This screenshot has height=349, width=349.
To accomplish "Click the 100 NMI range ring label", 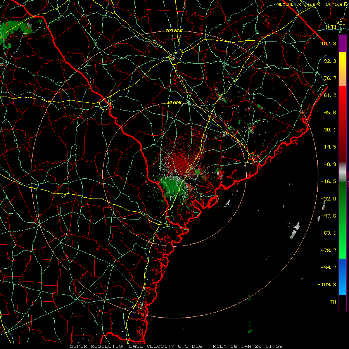I will click(174, 31).
